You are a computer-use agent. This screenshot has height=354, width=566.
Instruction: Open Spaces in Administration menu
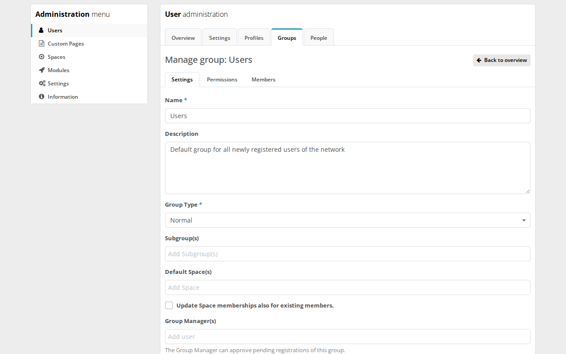pyautogui.click(x=89, y=57)
